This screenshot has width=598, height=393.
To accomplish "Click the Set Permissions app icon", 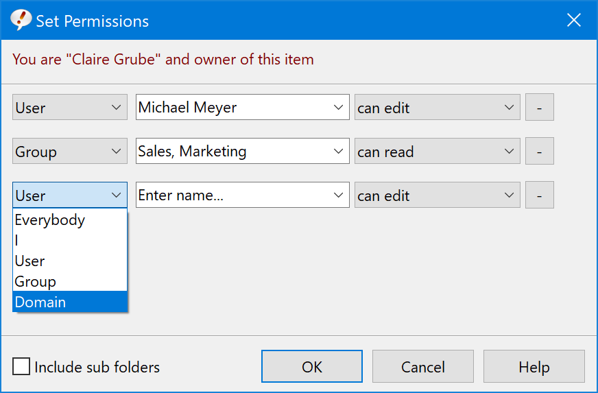I will [21, 20].
